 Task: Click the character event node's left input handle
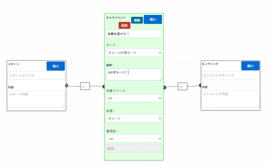click(x=104, y=87)
